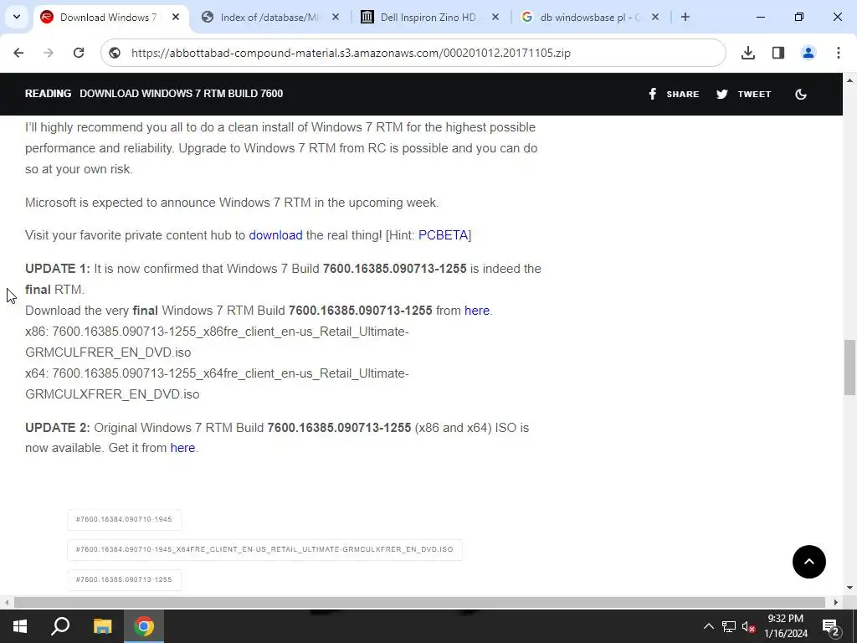Open the taskbar clock and date
The height and width of the screenshot is (643, 857).
(785, 626)
